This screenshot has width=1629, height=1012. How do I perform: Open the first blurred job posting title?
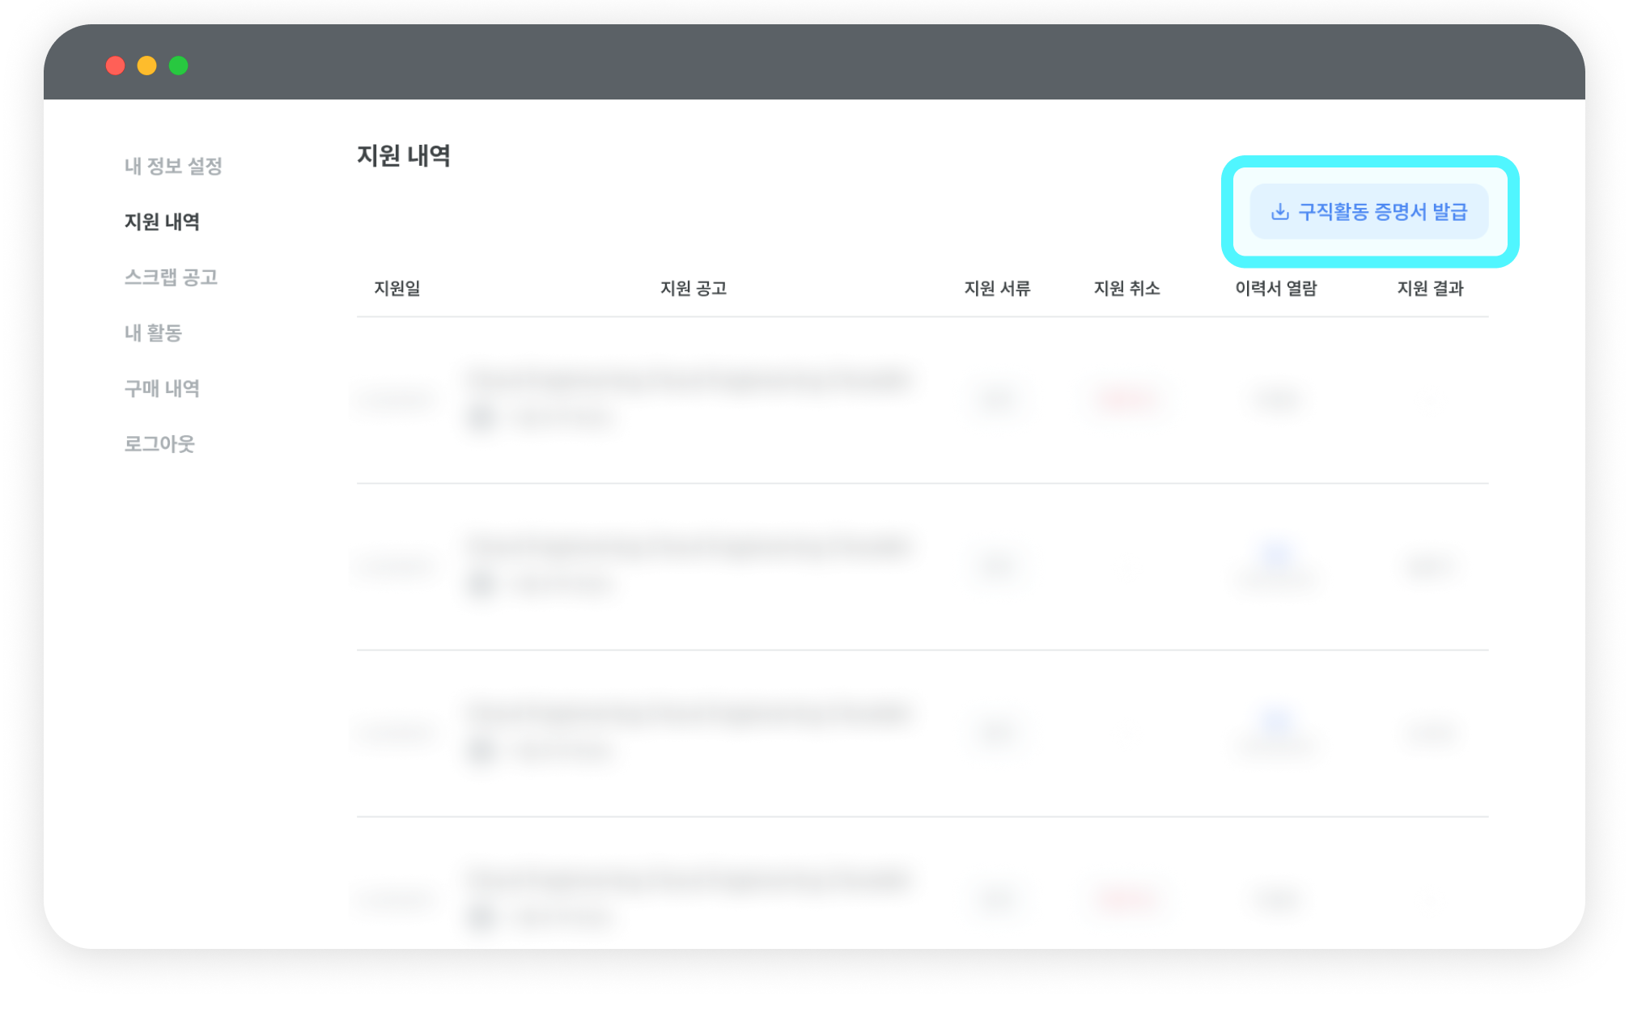click(x=690, y=379)
